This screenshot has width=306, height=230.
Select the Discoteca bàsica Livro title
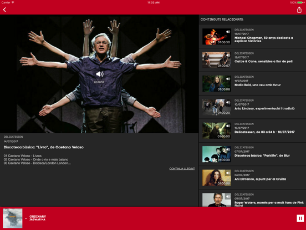[44, 147]
